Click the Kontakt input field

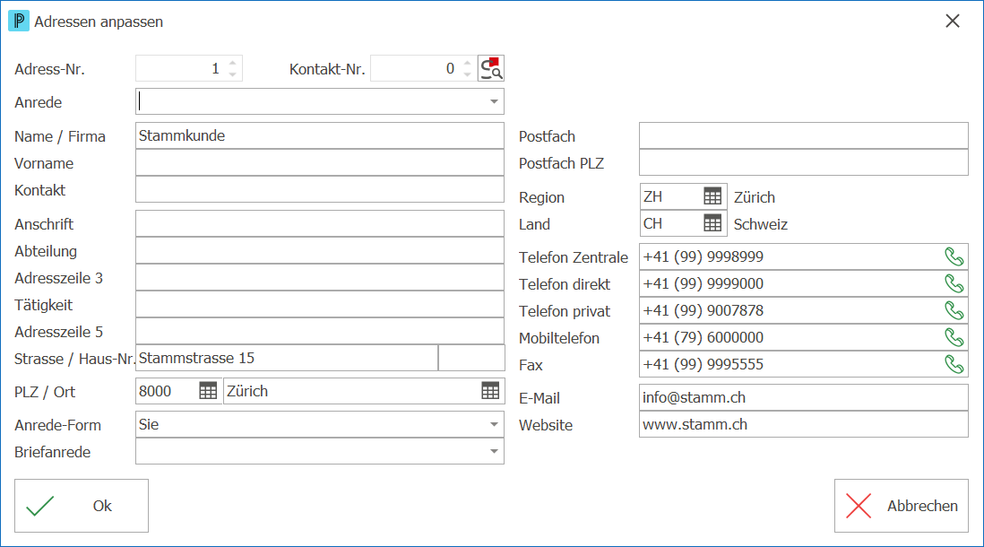click(319, 190)
